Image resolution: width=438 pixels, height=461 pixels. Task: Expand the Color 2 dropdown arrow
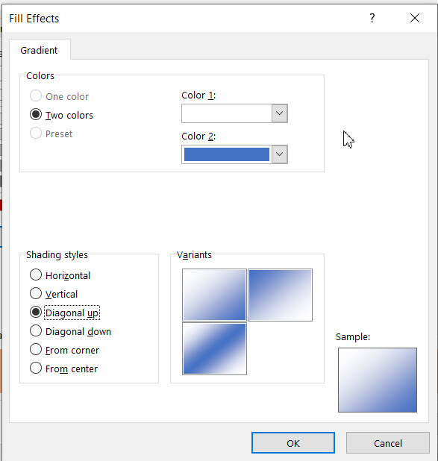[x=280, y=154]
